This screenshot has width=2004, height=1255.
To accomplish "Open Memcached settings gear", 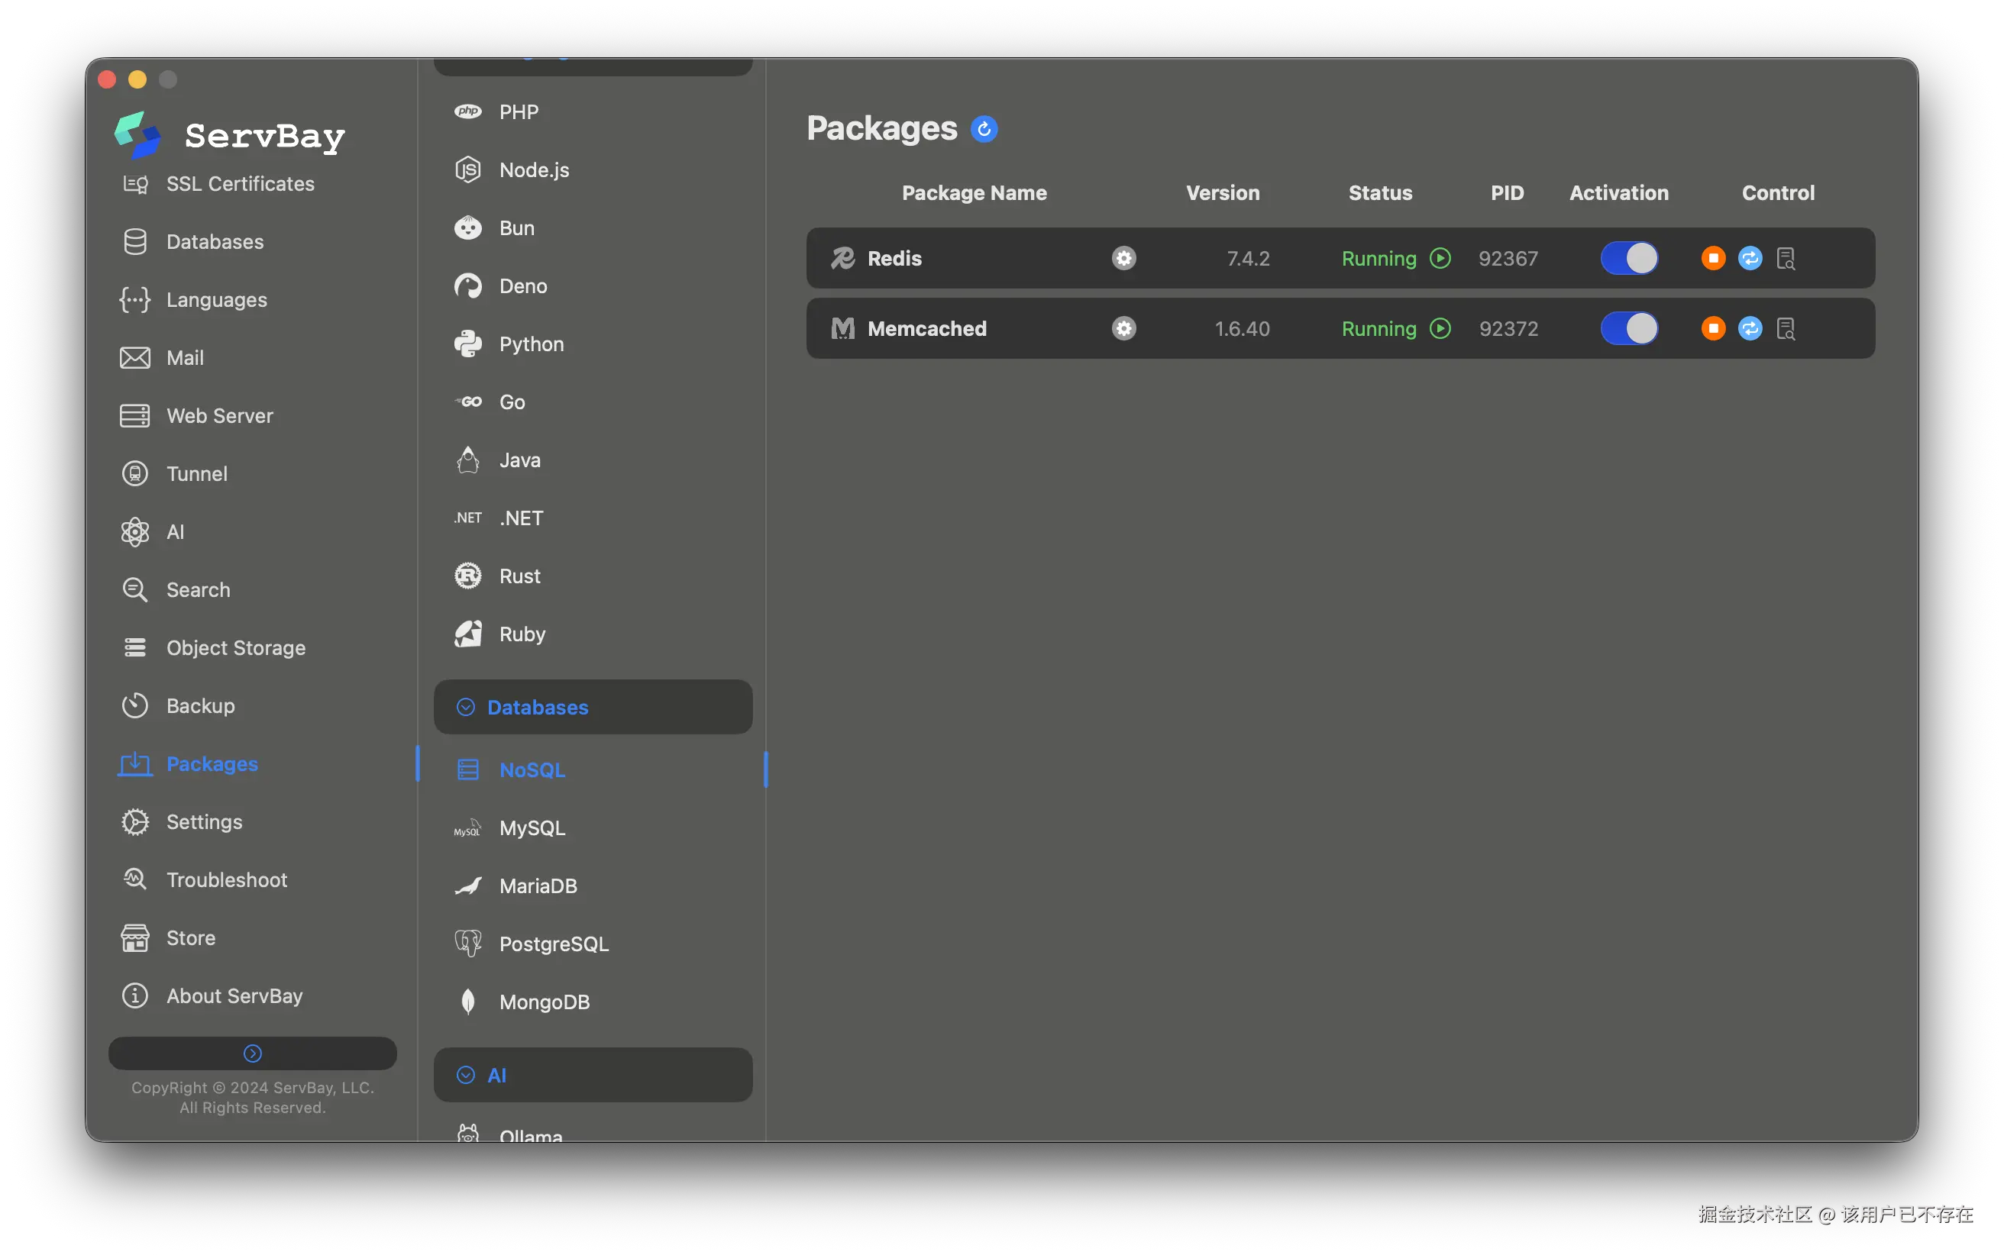I will (x=1123, y=329).
